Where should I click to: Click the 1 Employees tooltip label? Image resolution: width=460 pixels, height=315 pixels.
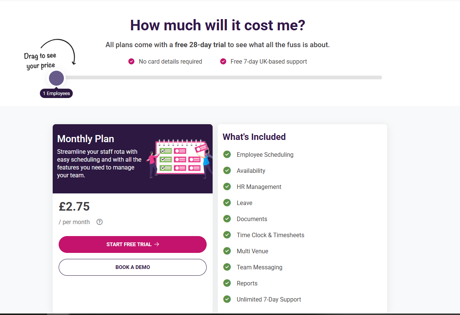pyautogui.click(x=56, y=94)
